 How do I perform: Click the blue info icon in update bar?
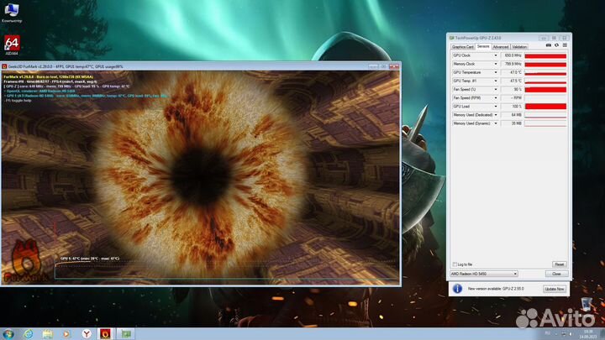(457, 288)
